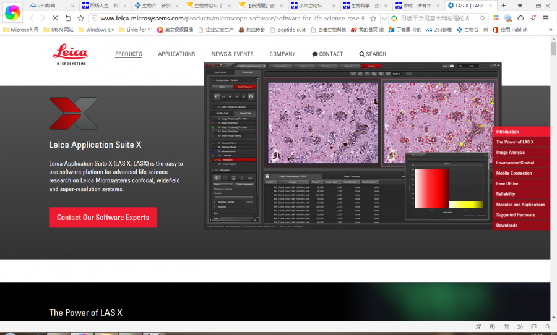Image resolution: width=557 pixels, height=335 pixels.
Task: Stop page loading with the X button
Action: pyautogui.click(x=56, y=18)
